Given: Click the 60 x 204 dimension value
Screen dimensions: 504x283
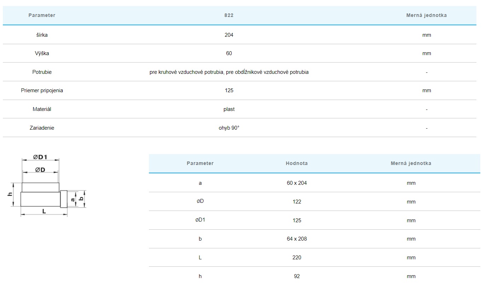Looking at the screenshot, I should 297,183.
